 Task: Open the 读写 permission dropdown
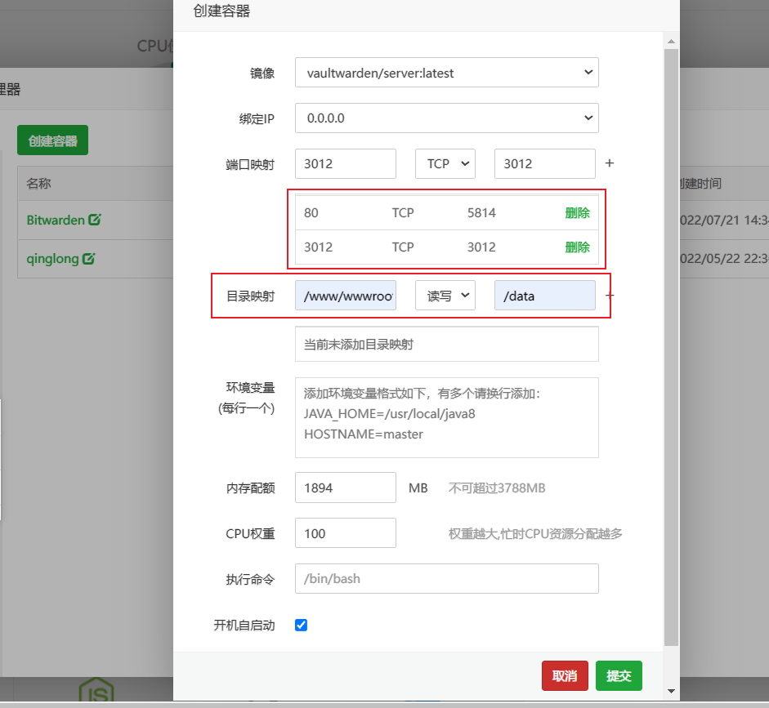coord(445,296)
